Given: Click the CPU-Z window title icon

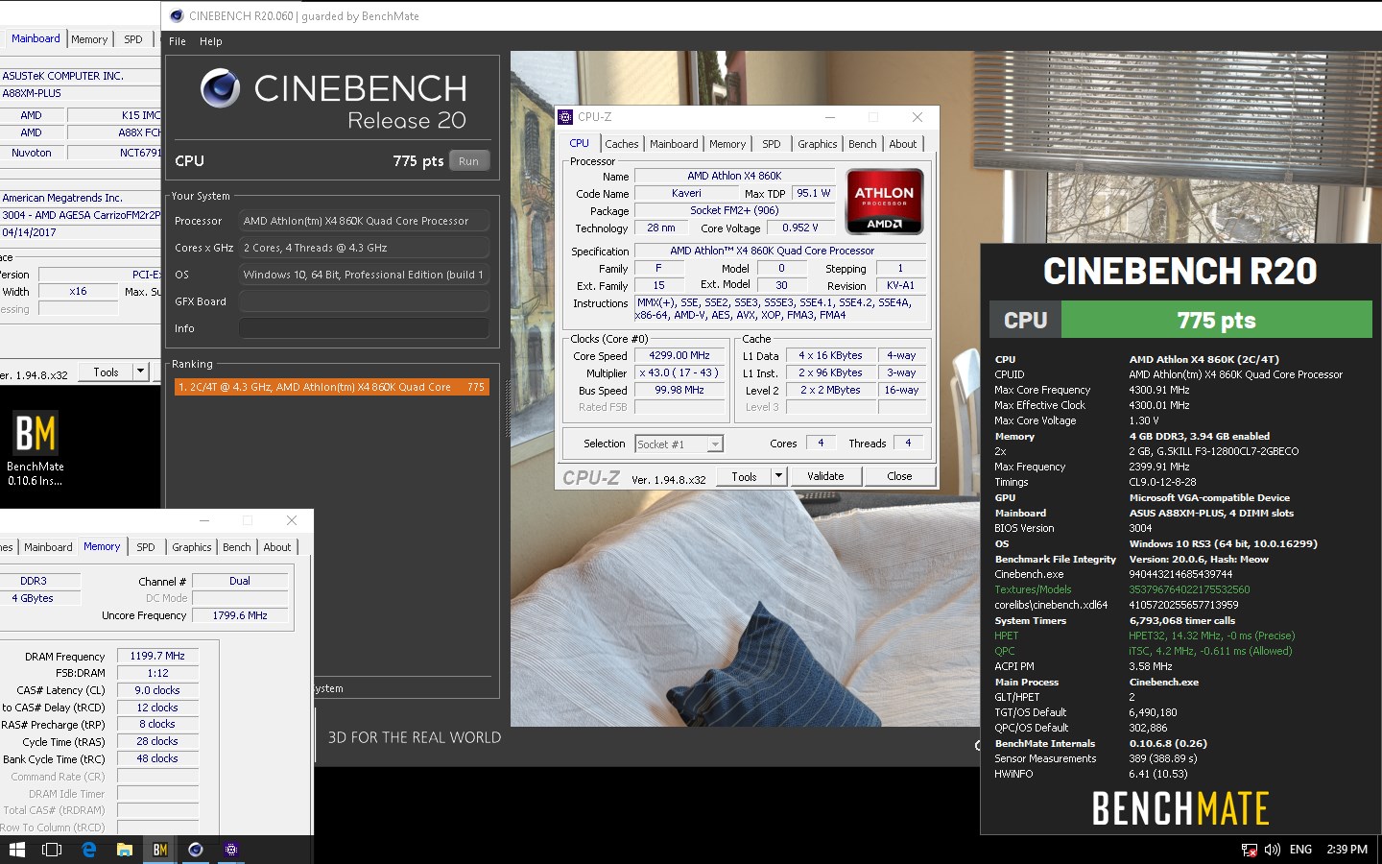Looking at the screenshot, I should click(565, 117).
